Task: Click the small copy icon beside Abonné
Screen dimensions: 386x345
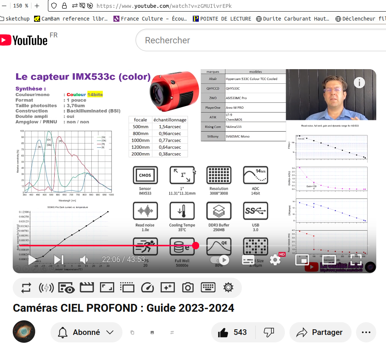Action: [132, 332]
